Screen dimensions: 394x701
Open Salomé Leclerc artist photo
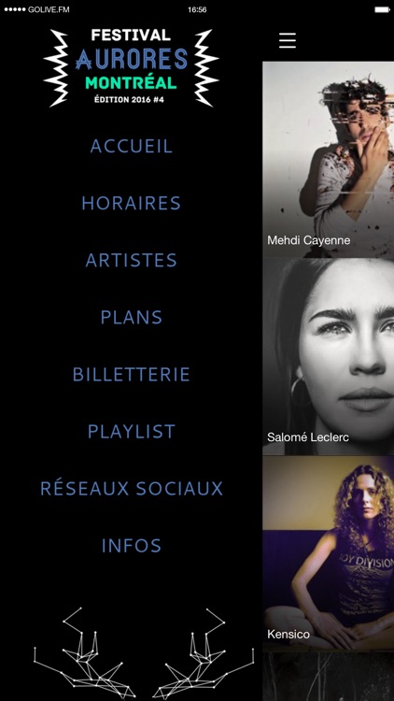point(329,357)
